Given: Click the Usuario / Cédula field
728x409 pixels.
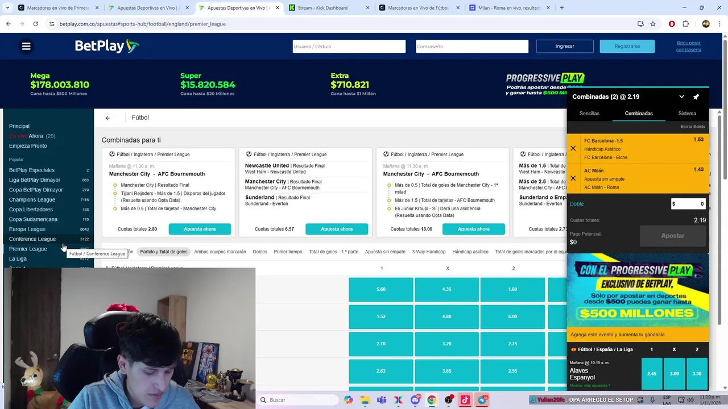Looking at the screenshot, I should pos(349,47).
